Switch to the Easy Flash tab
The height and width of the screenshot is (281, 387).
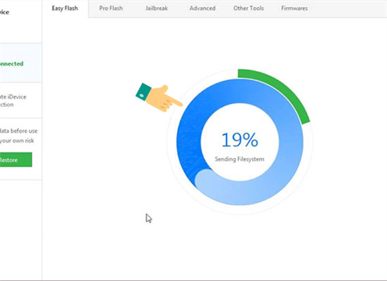tap(65, 8)
